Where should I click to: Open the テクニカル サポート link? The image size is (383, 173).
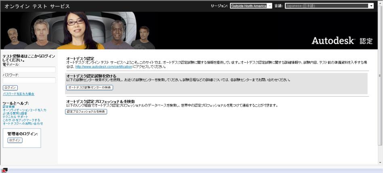tap(15, 117)
